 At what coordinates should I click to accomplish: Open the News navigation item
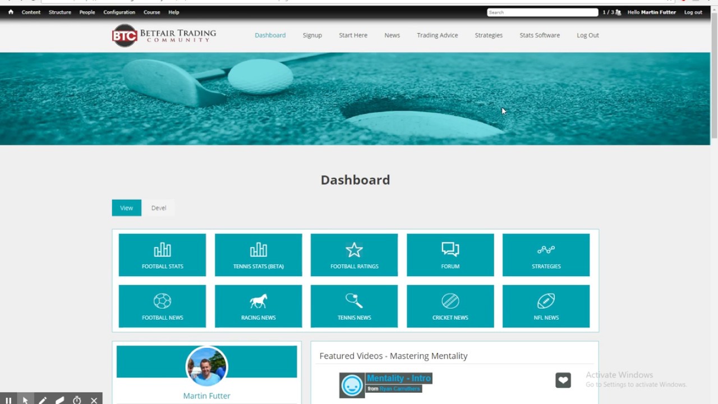tap(392, 35)
